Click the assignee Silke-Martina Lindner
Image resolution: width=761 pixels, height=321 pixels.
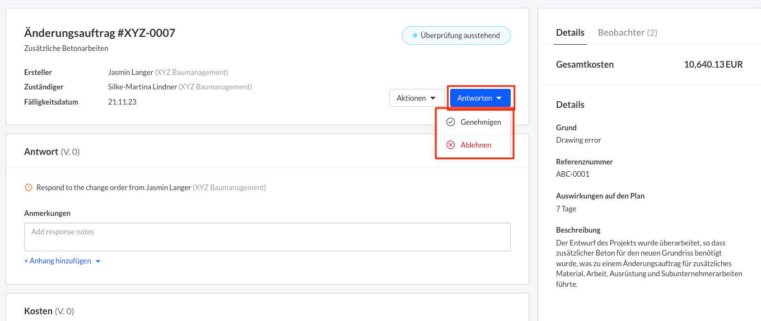(x=142, y=87)
